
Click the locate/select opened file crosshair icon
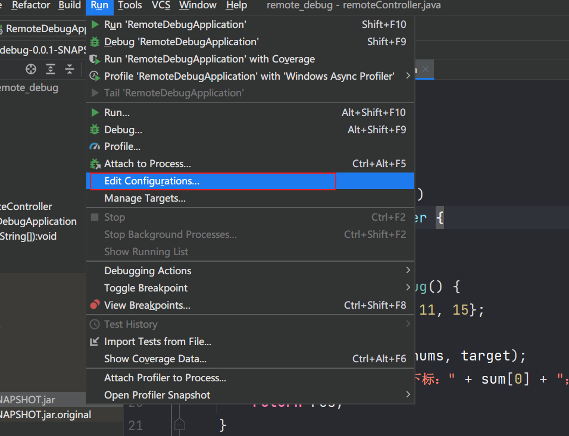tap(31, 69)
